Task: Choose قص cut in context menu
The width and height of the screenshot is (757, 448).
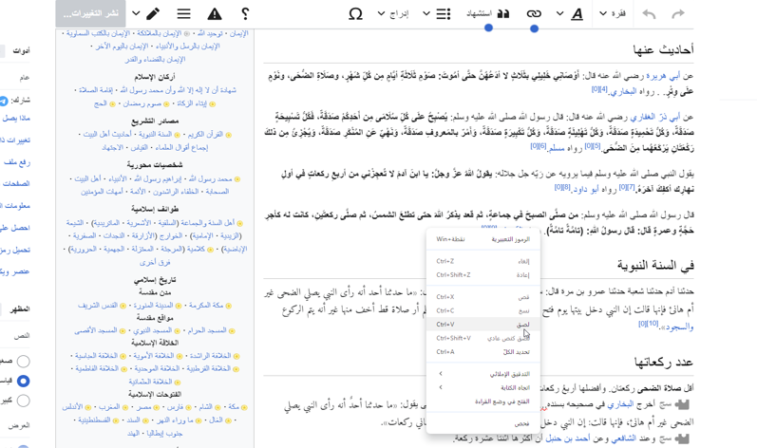Action: tap(483, 297)
